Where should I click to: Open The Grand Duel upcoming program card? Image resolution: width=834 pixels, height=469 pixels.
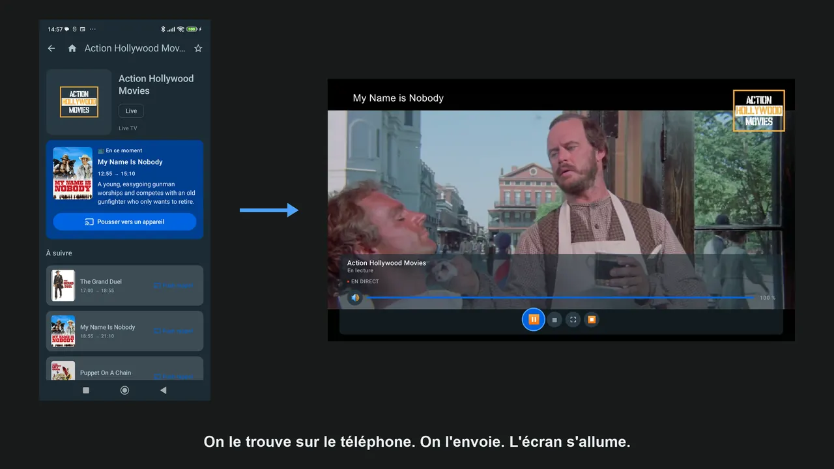(x=124, y=285)
